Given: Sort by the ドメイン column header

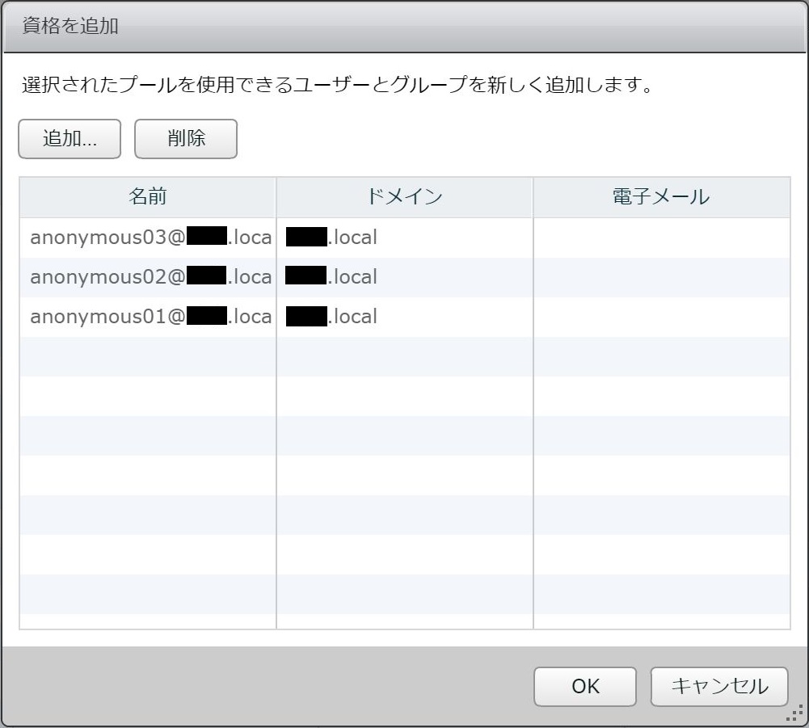Looking at the screenshot, I should click(404, 197).
